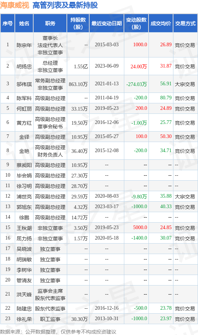Click the date 2016-12-06
The height and width of the screenshot is (335, 198).
click(107, 122)
